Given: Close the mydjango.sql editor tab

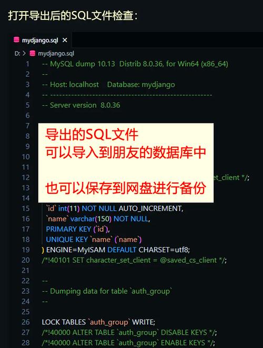Looking at the screenshot, I should (x=65, y=40).
